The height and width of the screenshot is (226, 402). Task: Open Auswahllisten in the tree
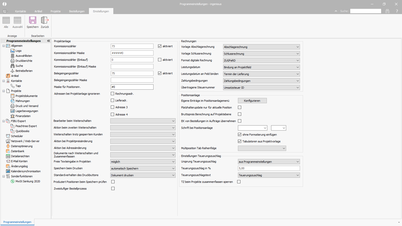coord(24,56)
